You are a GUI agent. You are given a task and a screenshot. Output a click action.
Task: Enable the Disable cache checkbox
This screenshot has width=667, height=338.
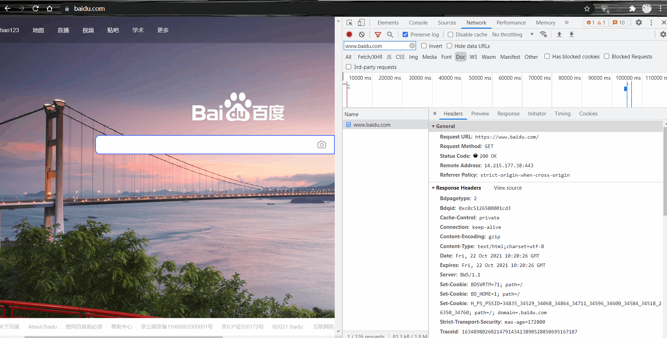click(x=450, y=34)
